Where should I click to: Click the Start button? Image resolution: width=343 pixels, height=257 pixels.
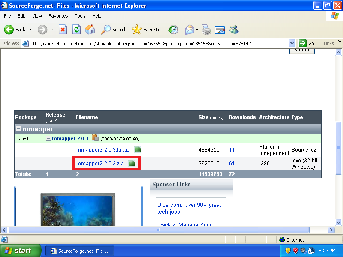[x=21, y=251]
